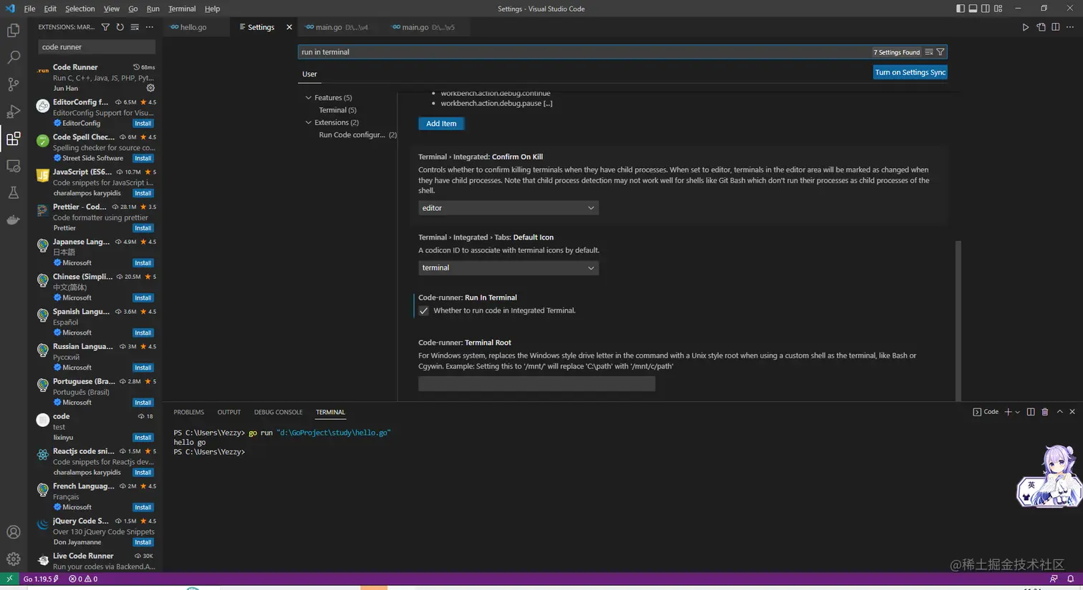Viewport: 1083px width, 590px height.
Task: Open Settings JSON file icon
Action: 1041,27
